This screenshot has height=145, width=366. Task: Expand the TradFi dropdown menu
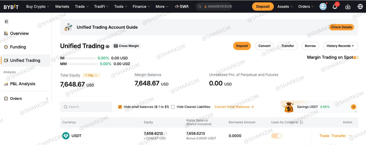click(x=101, y=7)
